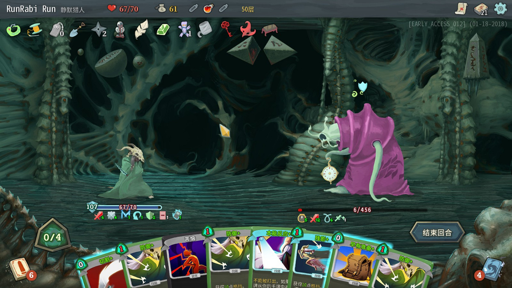The width and height of the screenshot is (512, 288).
Task: Click the 结束回合 end turn button
Action: click(437, 233)
